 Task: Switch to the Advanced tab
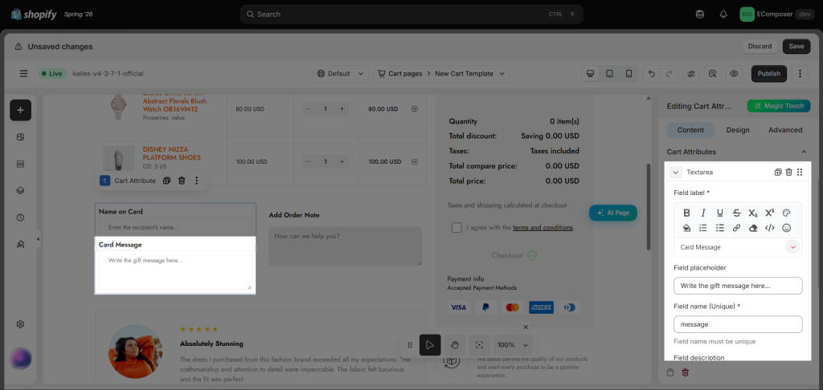[x=785, y=130]
